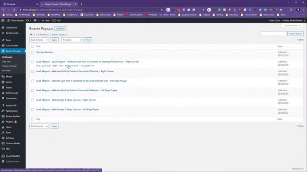Open Settings in the sidebar
This screenshot has height=172, width=307.
click(10, 138)
